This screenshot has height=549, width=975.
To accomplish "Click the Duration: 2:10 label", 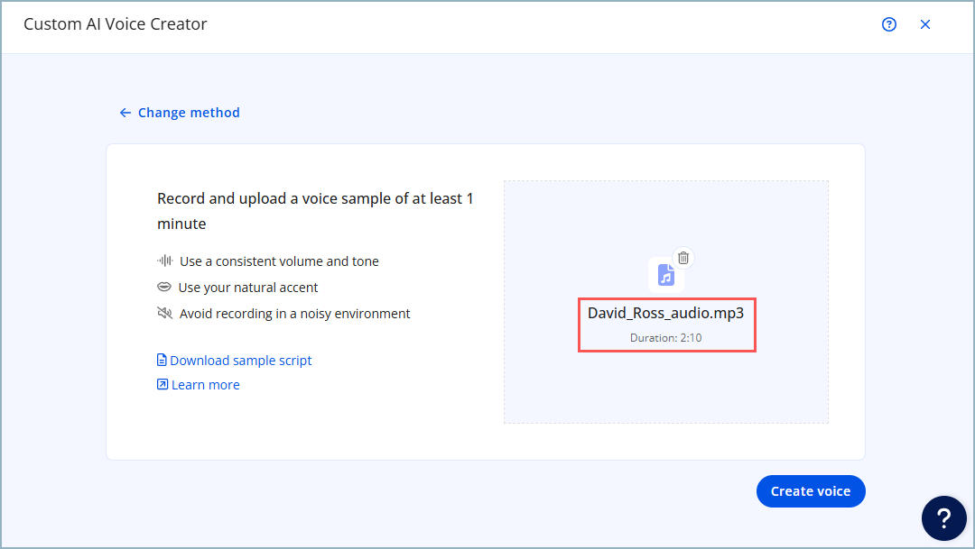I will click(x=666, y=338).
